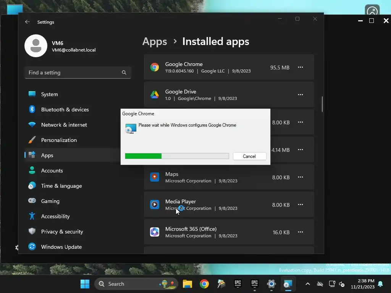Click the taskbar notification bell

[x=381, y=284]
